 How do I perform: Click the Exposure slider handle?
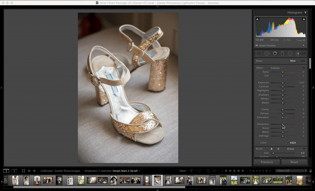(283, 83)
